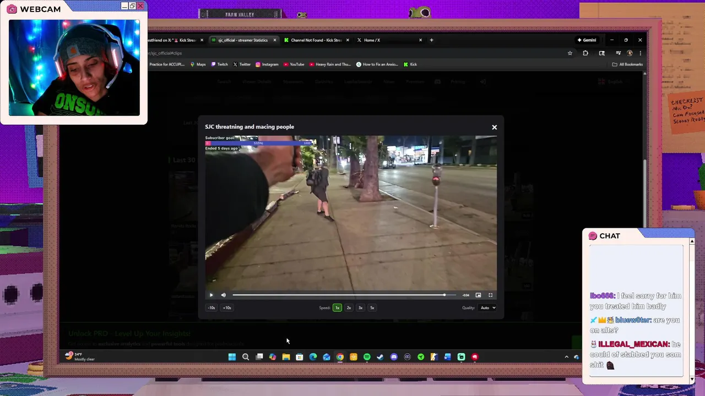Screen dimensions: 705x396
Task: Restore the WEBCAM overlay window
Action: [132, 6]
